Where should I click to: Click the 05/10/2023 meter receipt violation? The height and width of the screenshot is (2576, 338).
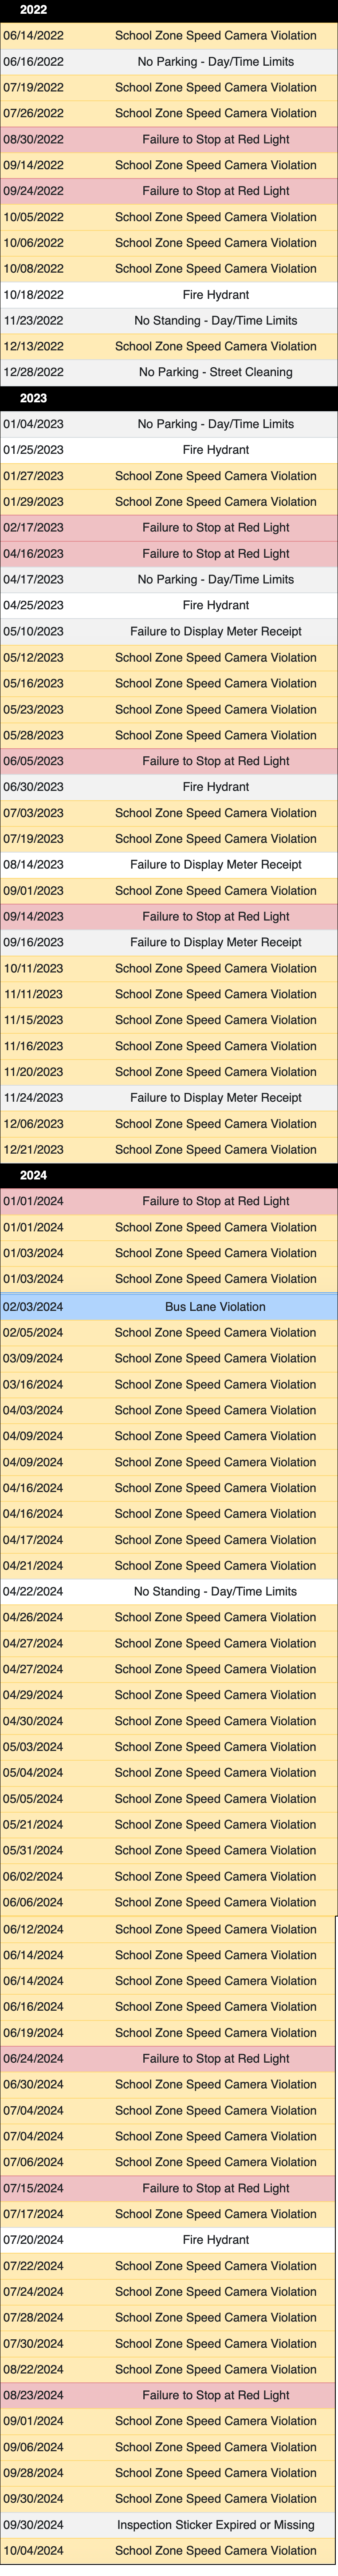tap(168, 631)
